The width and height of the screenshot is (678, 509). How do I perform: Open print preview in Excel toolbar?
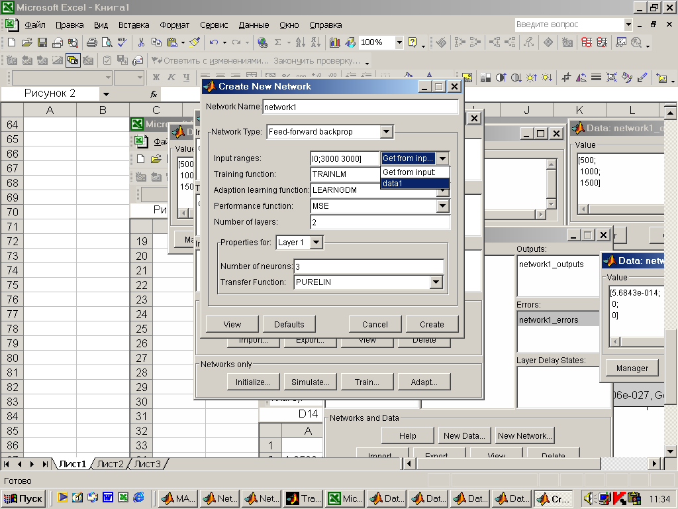pos(107,42)
